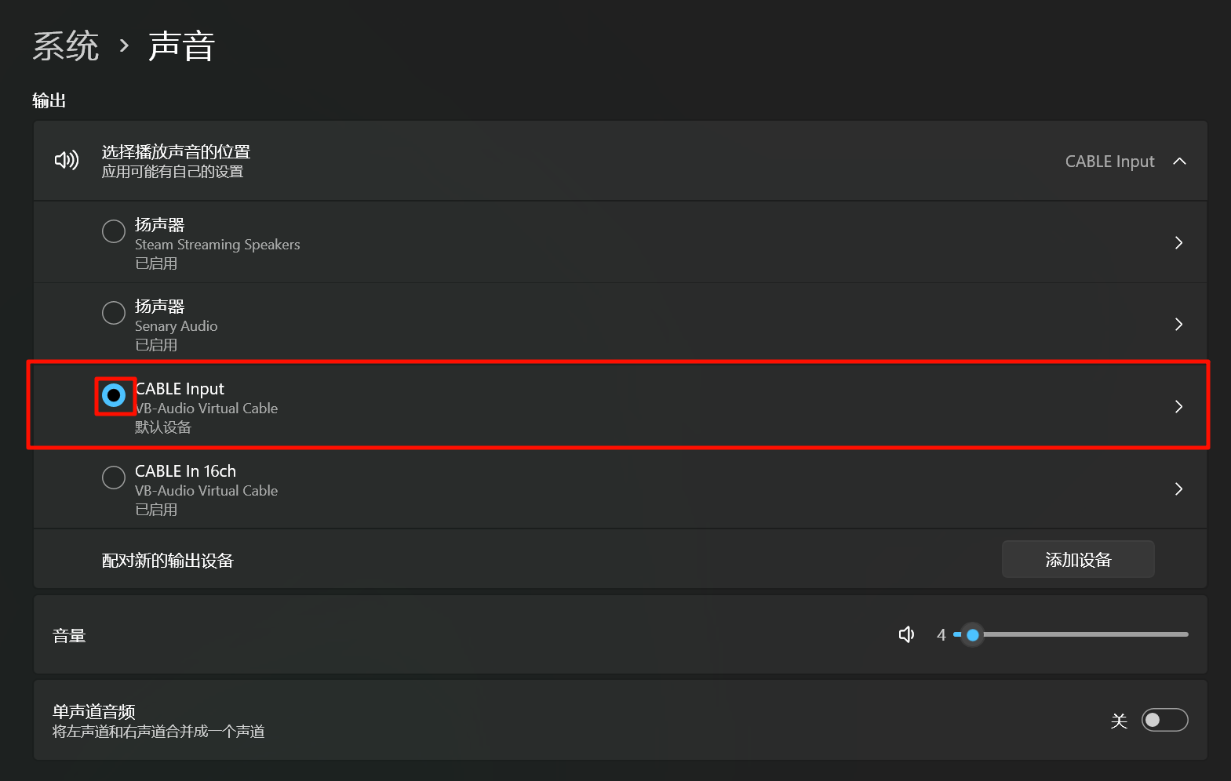Open Senary Audio properties chevron
Image resolution: width=1231 pixels, height=781 pixels.
click(1178, 324)
